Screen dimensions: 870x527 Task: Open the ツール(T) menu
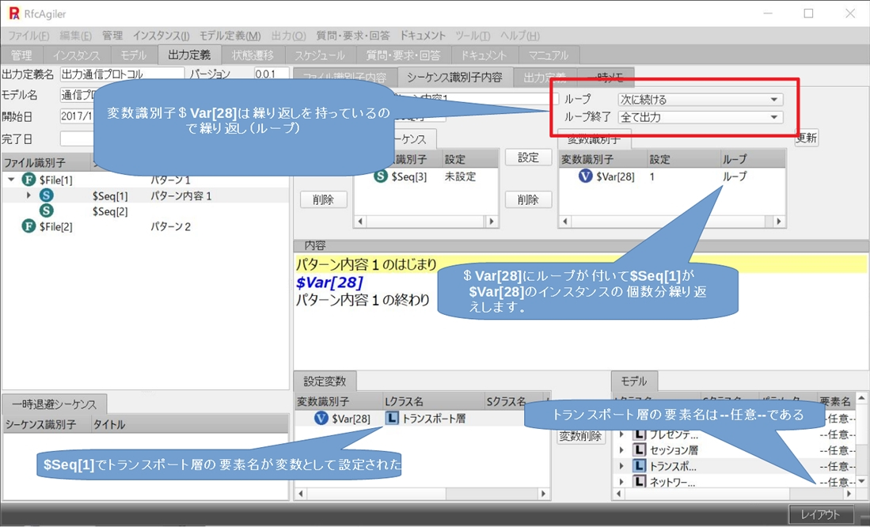point(473,36)
